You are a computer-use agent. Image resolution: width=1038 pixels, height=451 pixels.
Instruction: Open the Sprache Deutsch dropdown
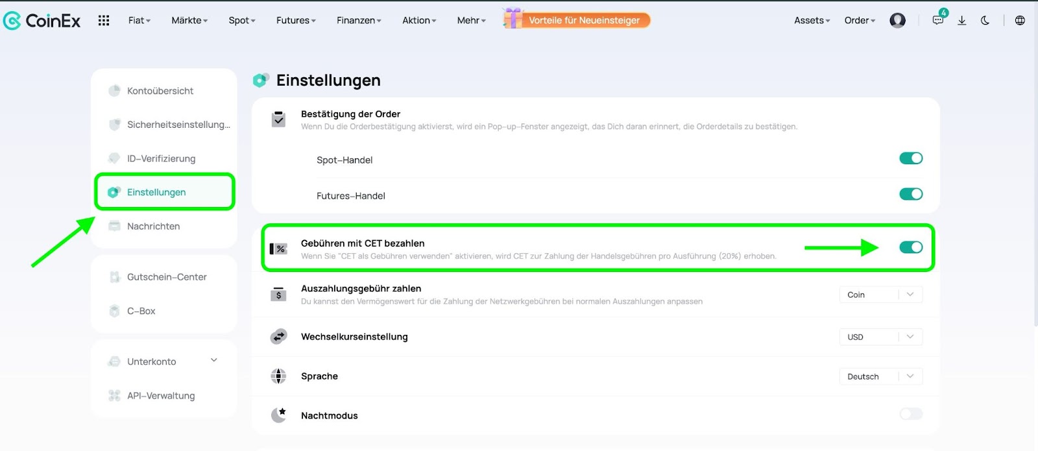(x=880, y=376)
